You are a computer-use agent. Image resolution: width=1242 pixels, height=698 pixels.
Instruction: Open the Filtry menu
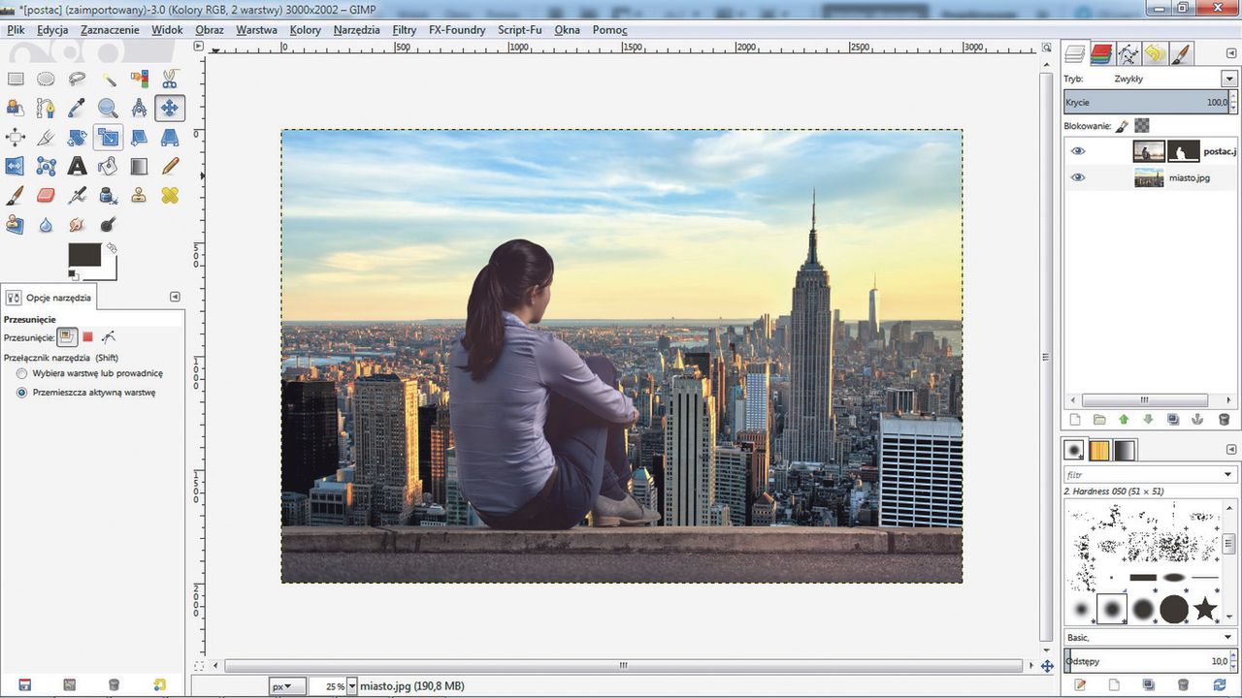pyautogui.click(x=405, y=30)
